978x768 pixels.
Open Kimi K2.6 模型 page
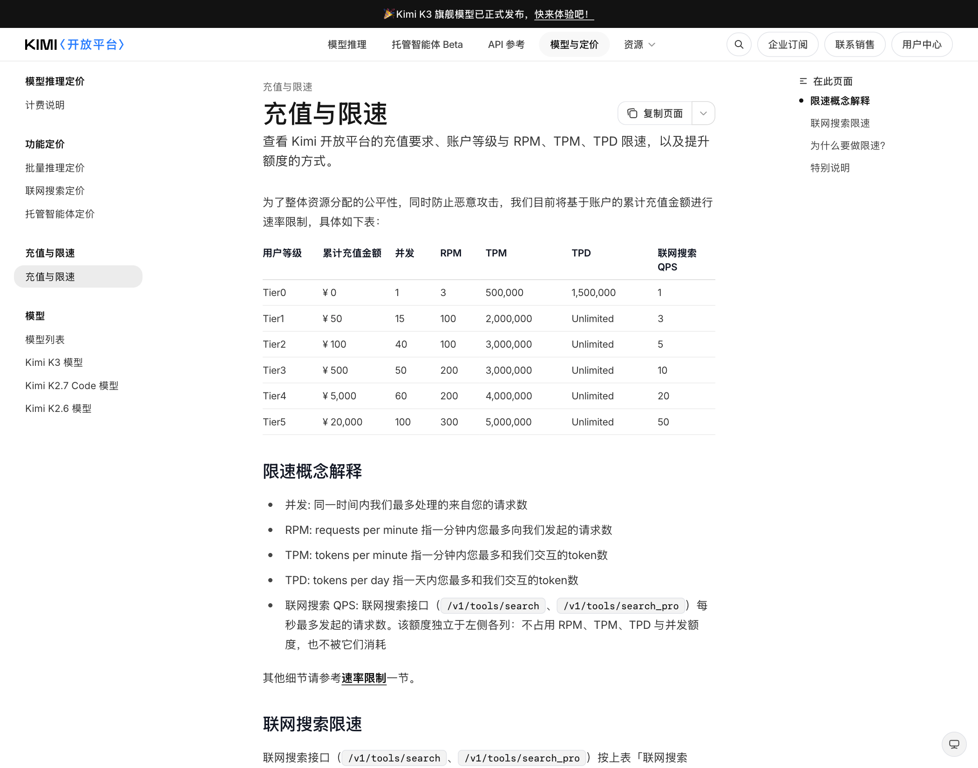pyautogui.click(x=58, y=408)
